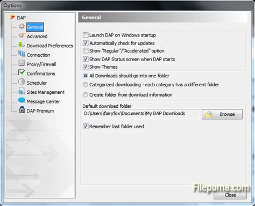Click the General gear icon
The image size is (255, 206).
click(22, 26)
